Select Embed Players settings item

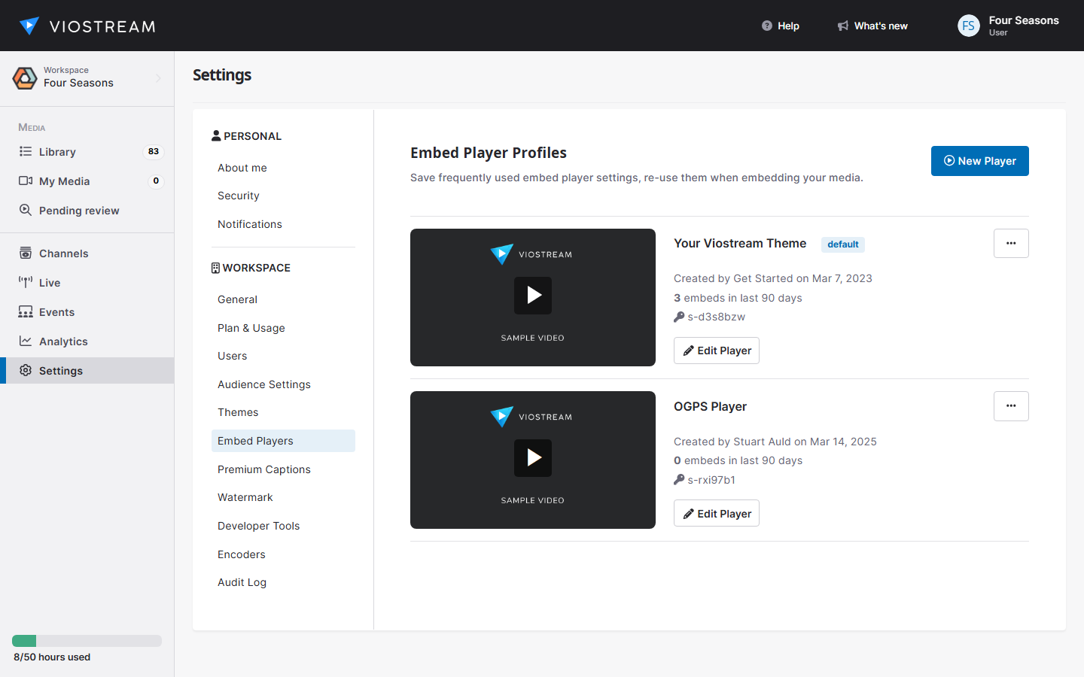pyautogui.click(x=283, y=441)
